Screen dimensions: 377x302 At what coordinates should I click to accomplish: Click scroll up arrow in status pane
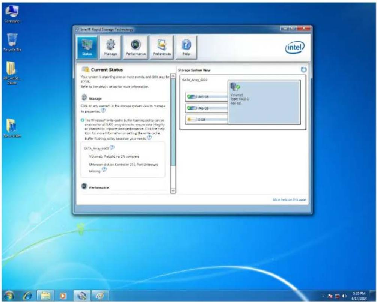coord(173,76)
